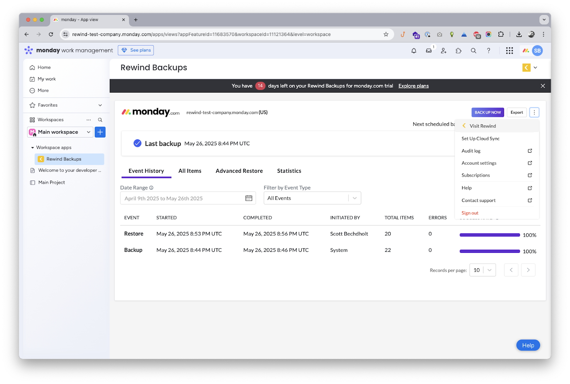Click the Export button

click(x=517, y=112)
